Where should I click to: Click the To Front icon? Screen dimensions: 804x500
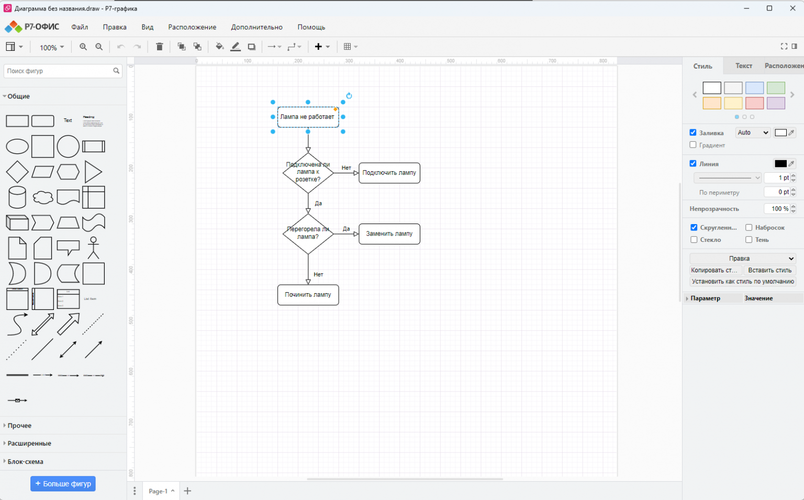(182, 47)
